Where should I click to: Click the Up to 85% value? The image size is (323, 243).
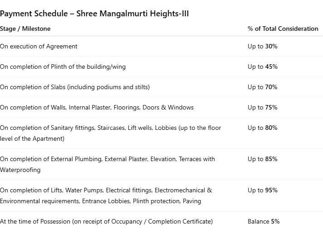(262, 159)
